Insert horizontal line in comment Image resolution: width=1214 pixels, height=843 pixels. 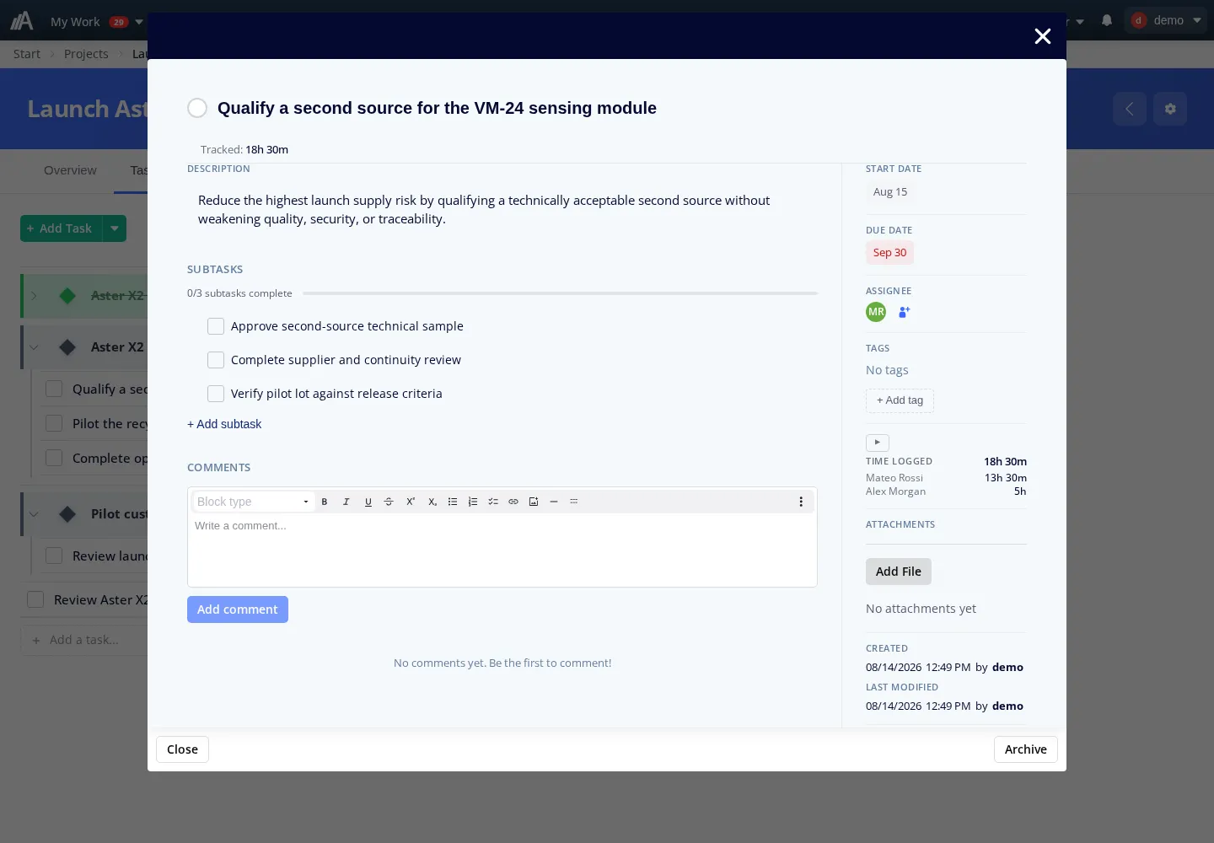coord(554,502)
